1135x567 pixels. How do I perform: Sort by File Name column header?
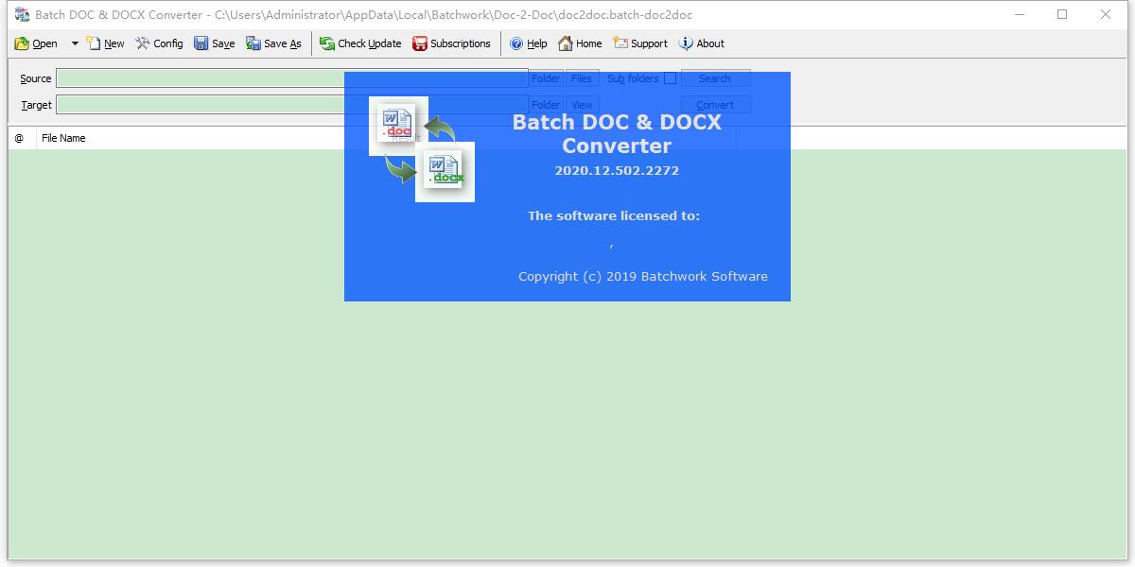click(63, 138)
